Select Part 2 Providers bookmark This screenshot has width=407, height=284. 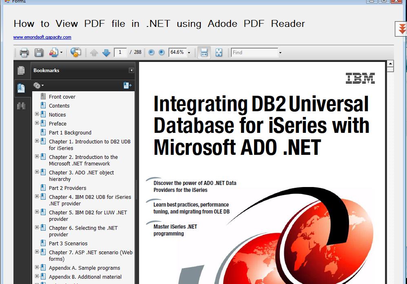(x=67, y=188)
